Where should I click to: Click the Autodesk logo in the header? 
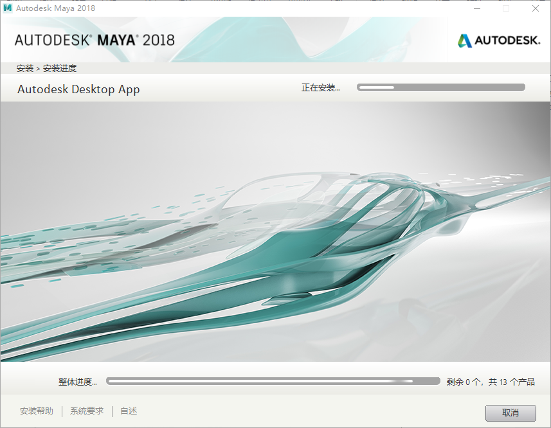point(499,40)
